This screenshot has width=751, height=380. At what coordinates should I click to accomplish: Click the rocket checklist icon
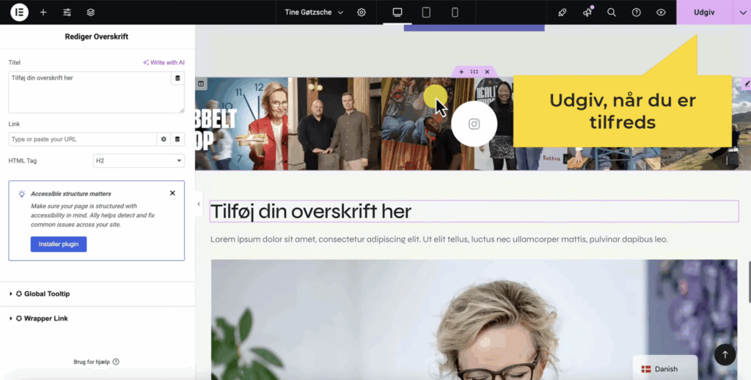pyautogui.click(x=563, y=12)
